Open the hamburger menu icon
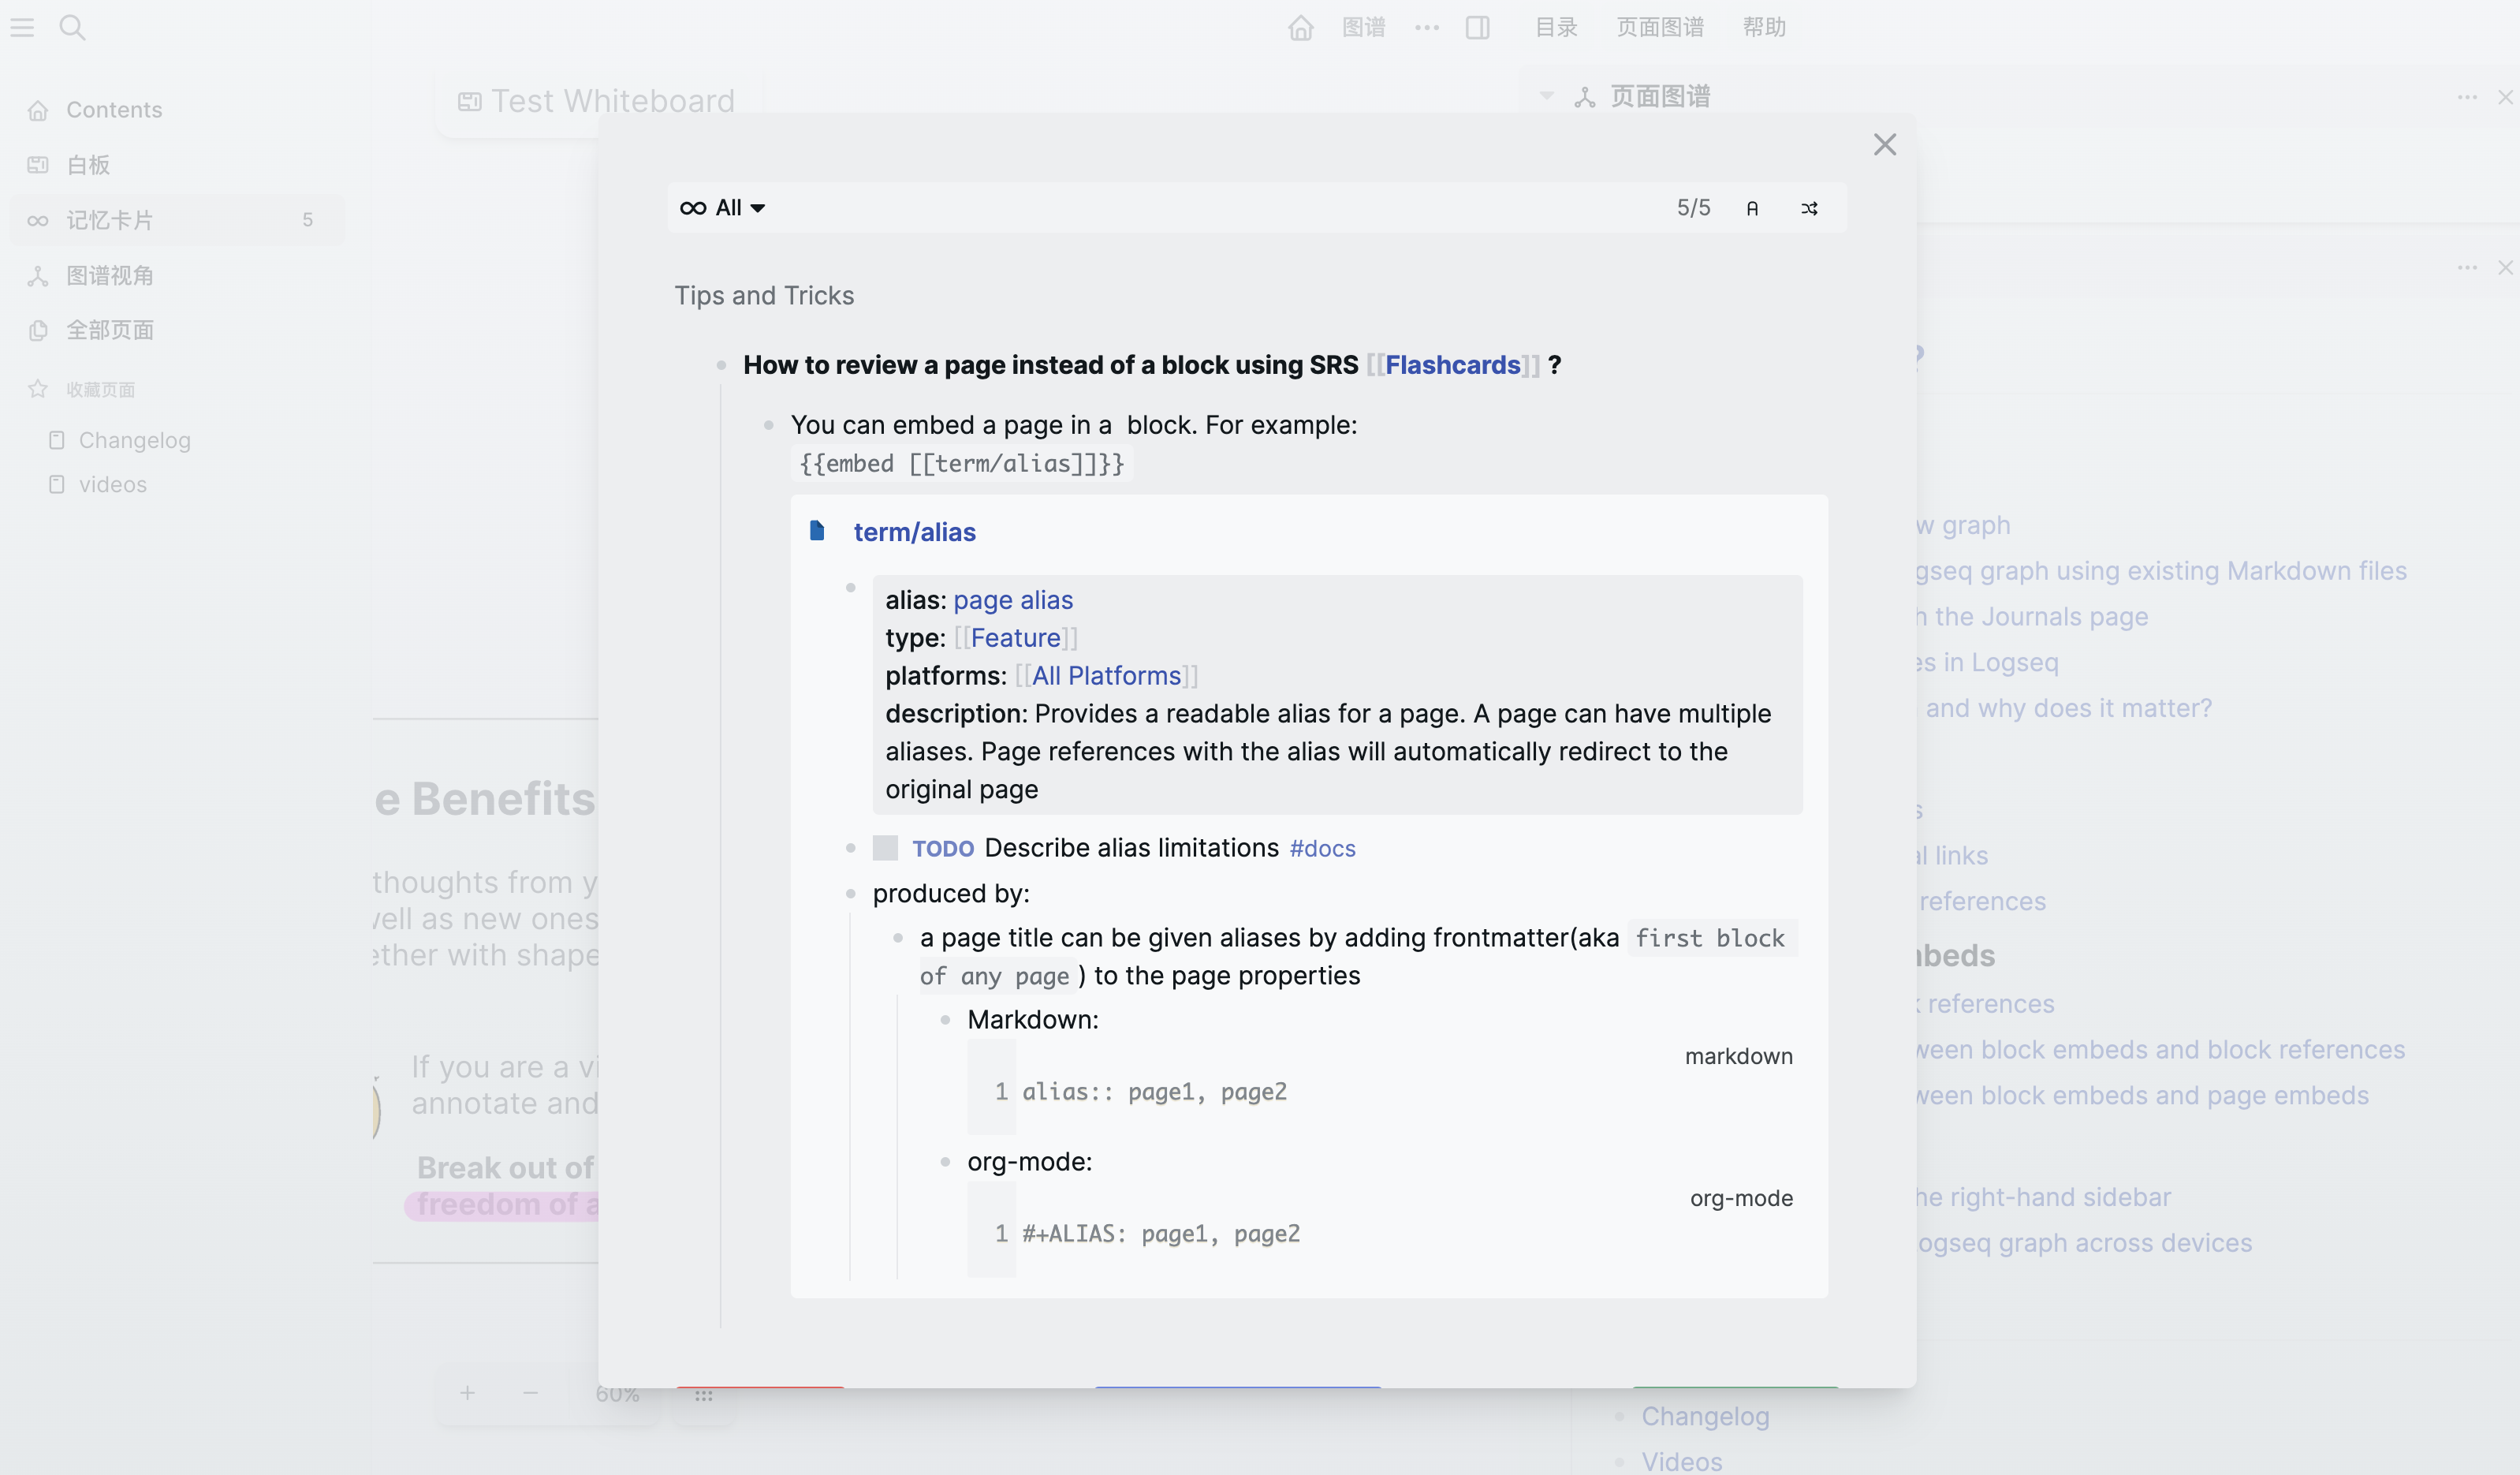The image size is (2520, 1475). point(22,27)
